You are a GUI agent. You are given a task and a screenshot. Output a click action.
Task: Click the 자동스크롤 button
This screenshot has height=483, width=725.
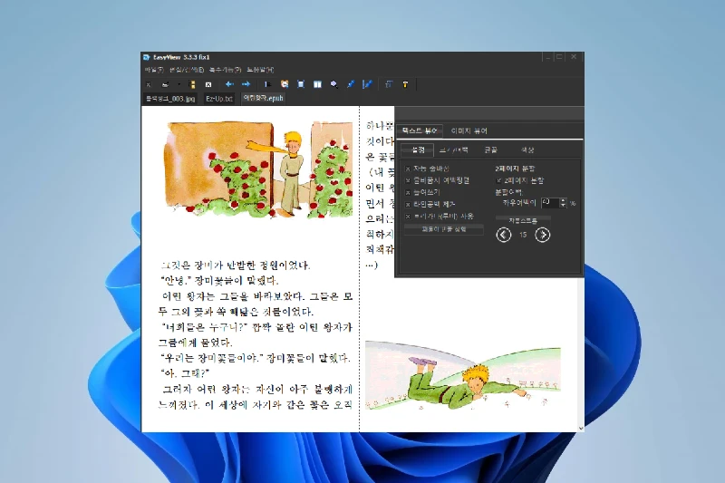pyautogui.click(x=523, y=220)
